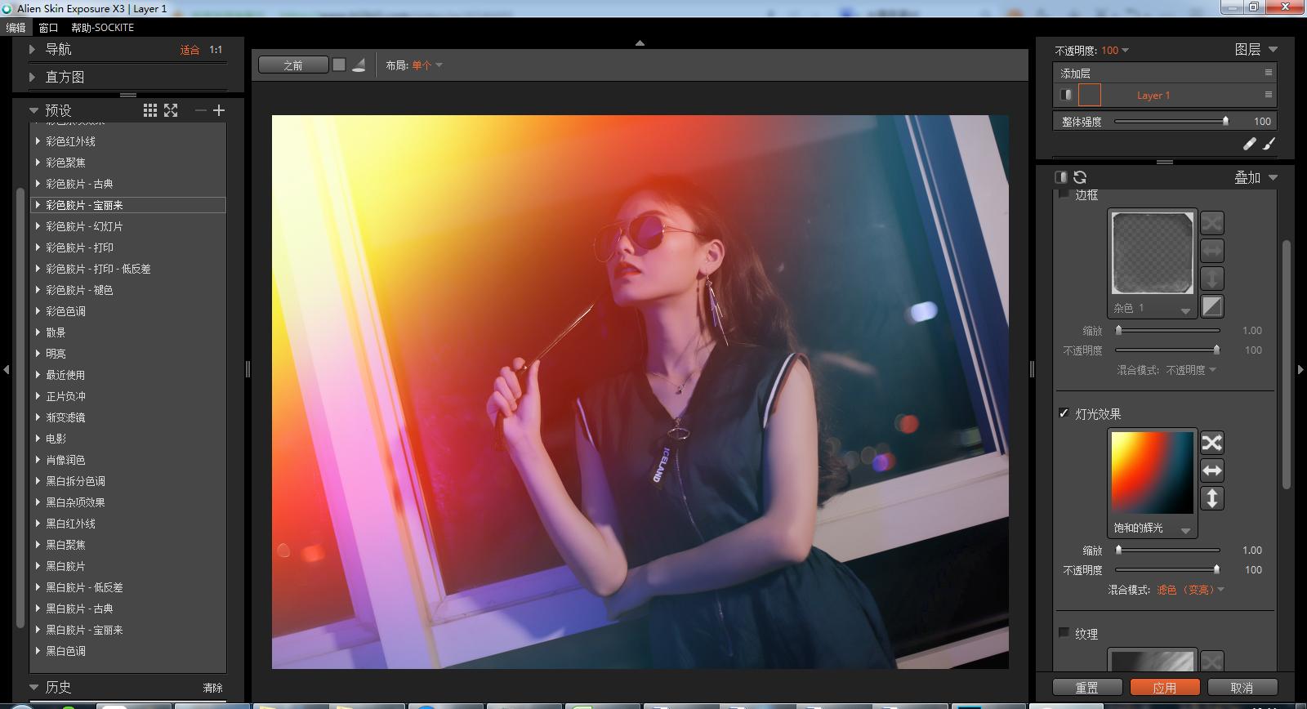Screen dimensions: 1307x709
Task: Open the 混合模式 滤色 dropdown
Action: click(1190, 590)
